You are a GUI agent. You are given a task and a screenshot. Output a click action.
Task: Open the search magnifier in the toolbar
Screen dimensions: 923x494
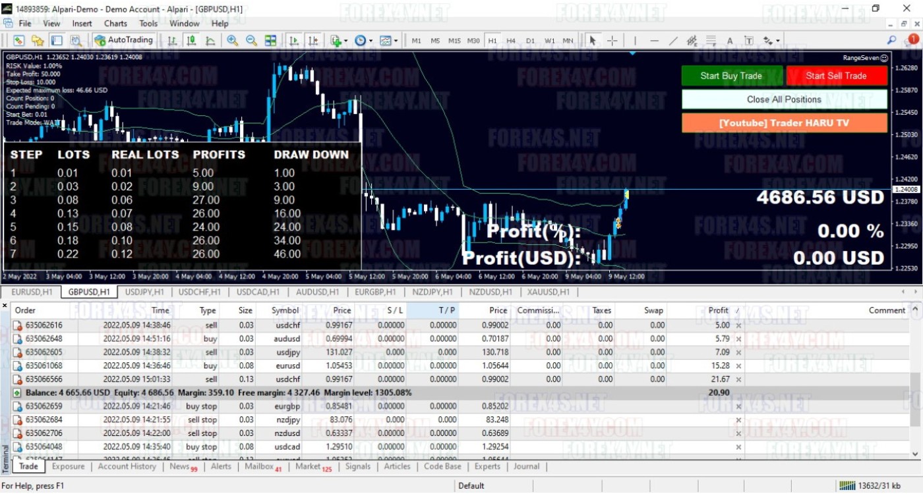[892, 41]
